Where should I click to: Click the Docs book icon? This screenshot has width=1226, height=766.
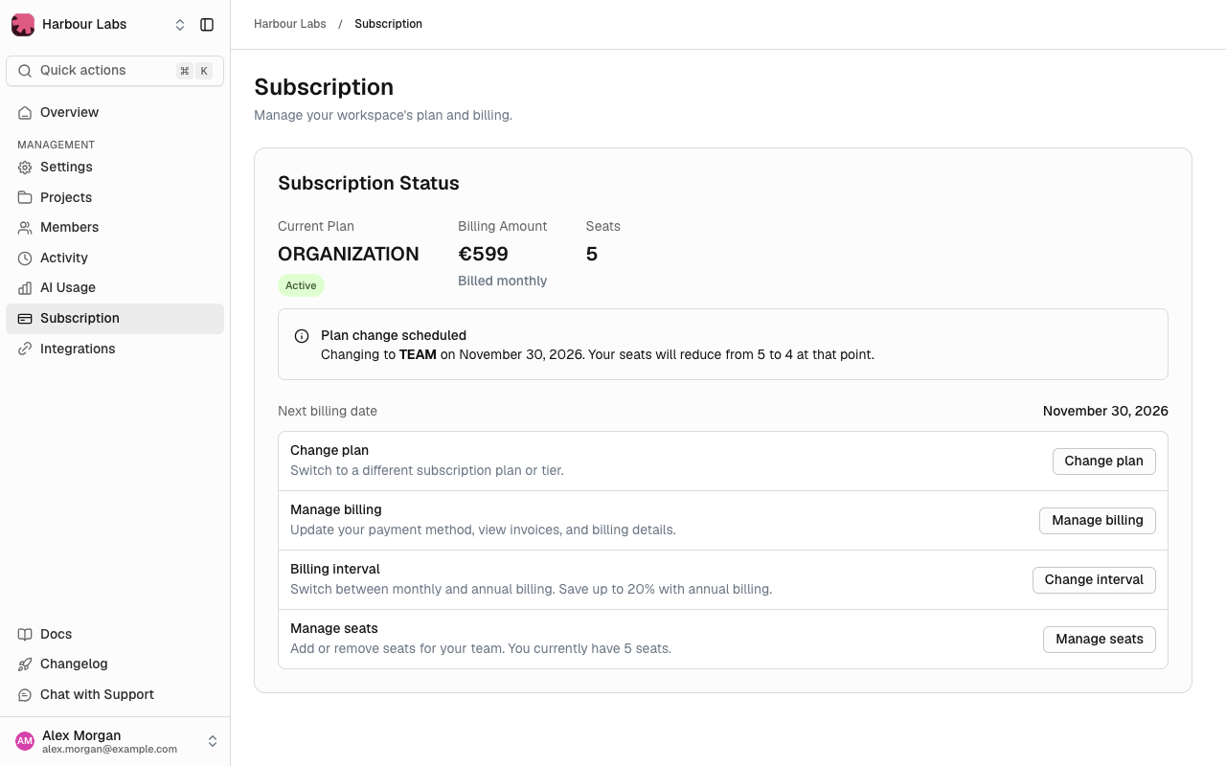click(25, 635)
